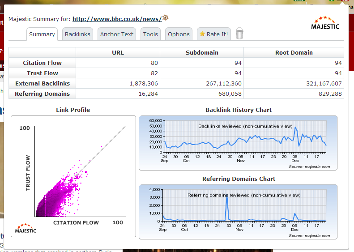
Task: Click Subdomain External Backlinks value 267,112,360
Action: click(223, 84)
